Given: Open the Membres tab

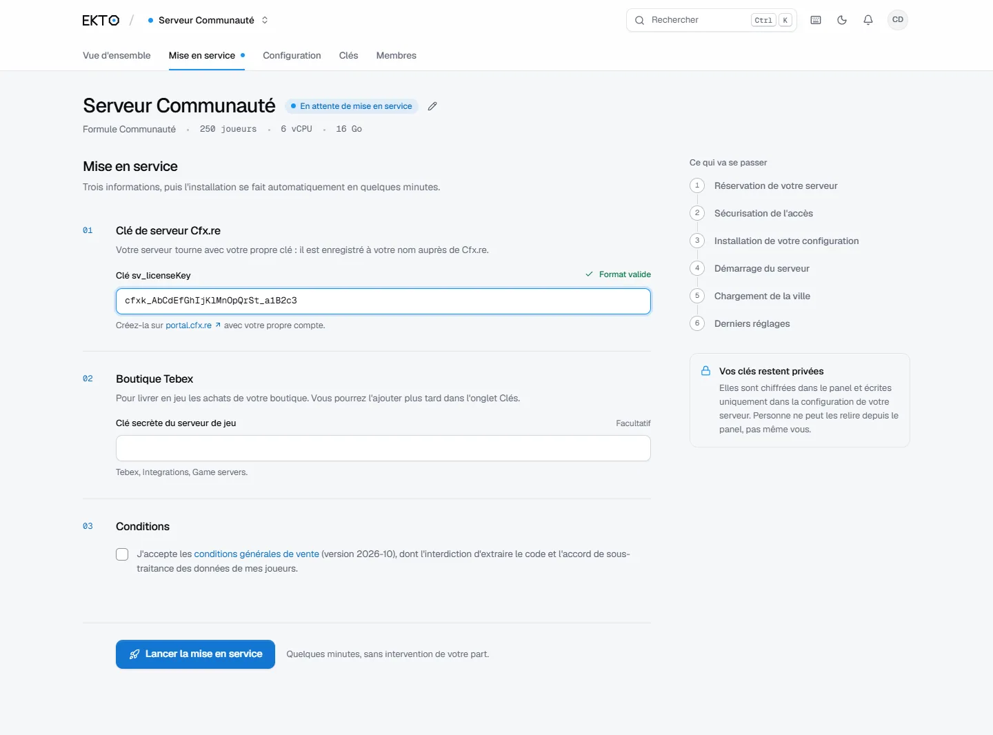Looking at the screenshot, I should [397, 55].
